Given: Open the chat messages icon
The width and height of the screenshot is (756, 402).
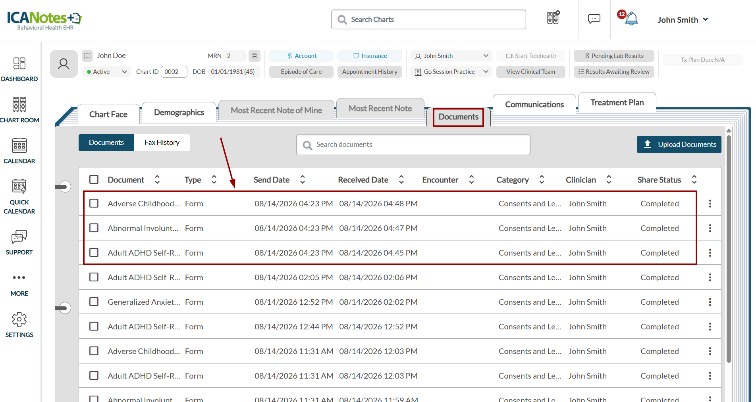Looking at the screenshot, I should 594,19.
